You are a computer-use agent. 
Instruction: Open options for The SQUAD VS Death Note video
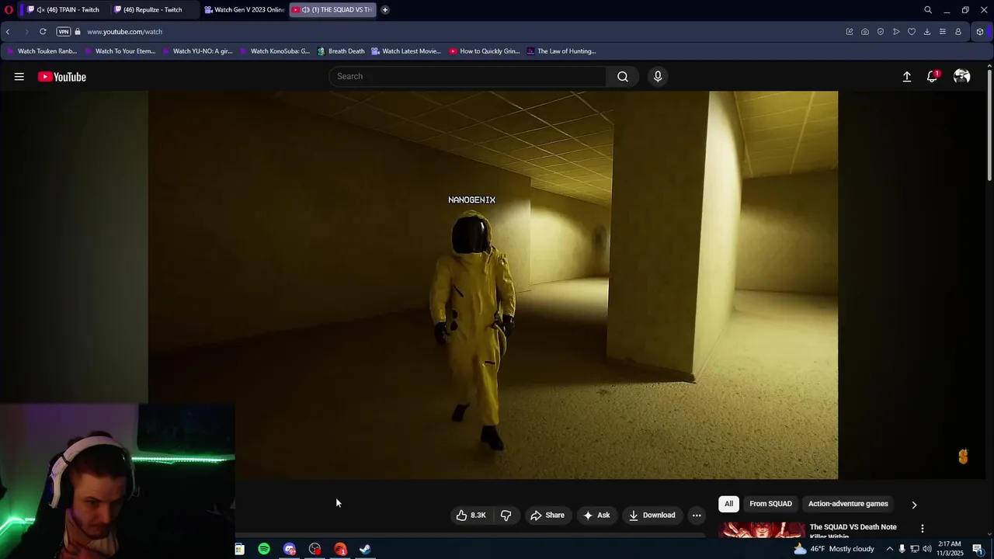click(922, 529)
